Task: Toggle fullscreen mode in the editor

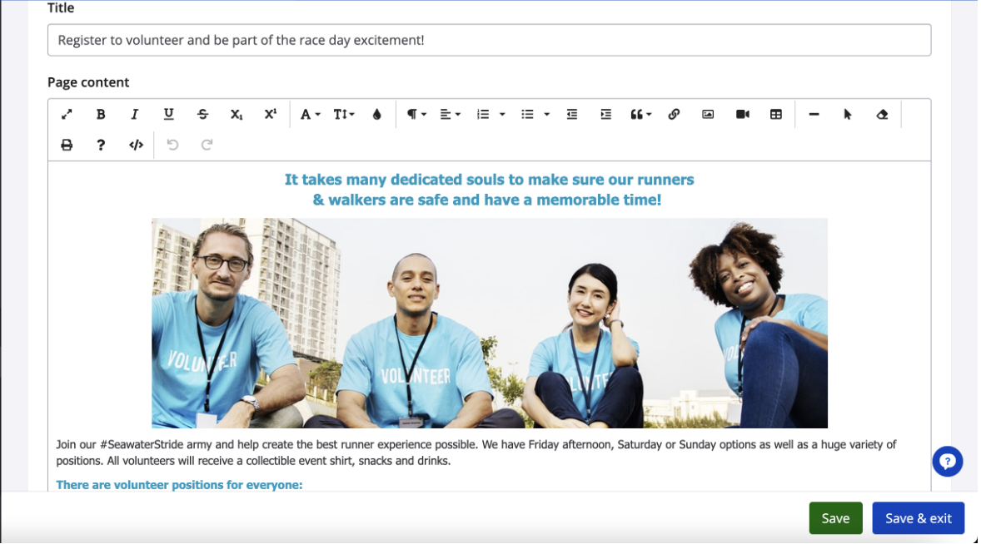Action: click(x=67, y=115)
